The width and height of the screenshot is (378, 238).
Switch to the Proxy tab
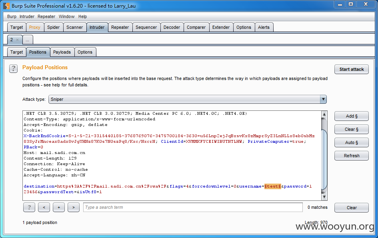[35, 27]
